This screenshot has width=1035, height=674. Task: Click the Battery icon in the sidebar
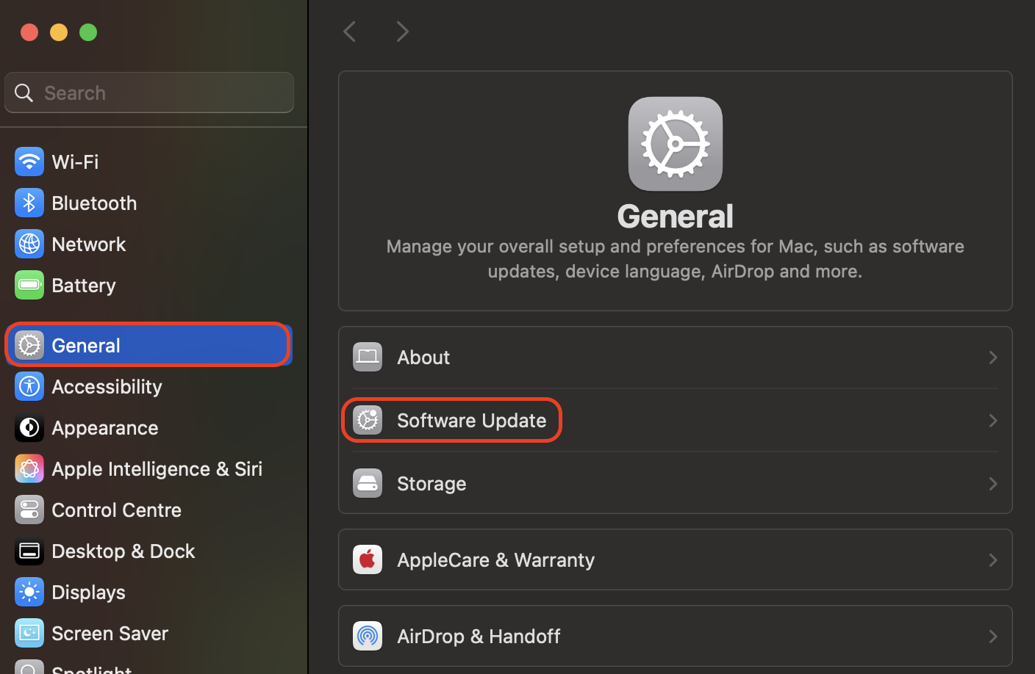[29, 285]
